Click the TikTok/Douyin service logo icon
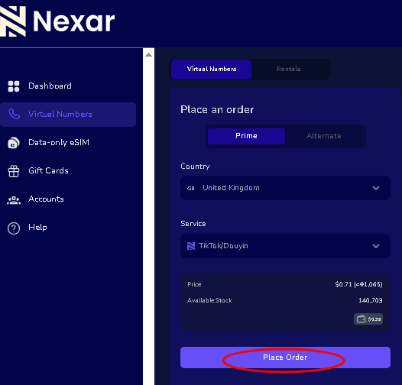This screenshot has width=402, height=385. 191,246
